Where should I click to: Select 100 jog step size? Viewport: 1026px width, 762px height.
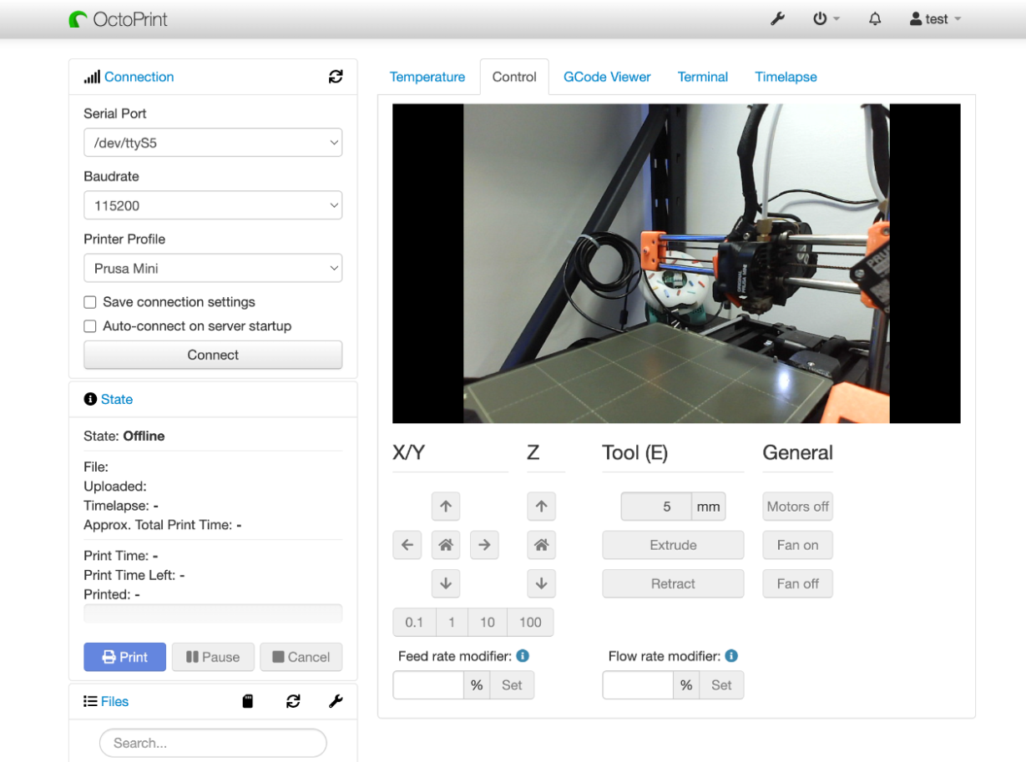pyautogui.click(x=530, y=622)
